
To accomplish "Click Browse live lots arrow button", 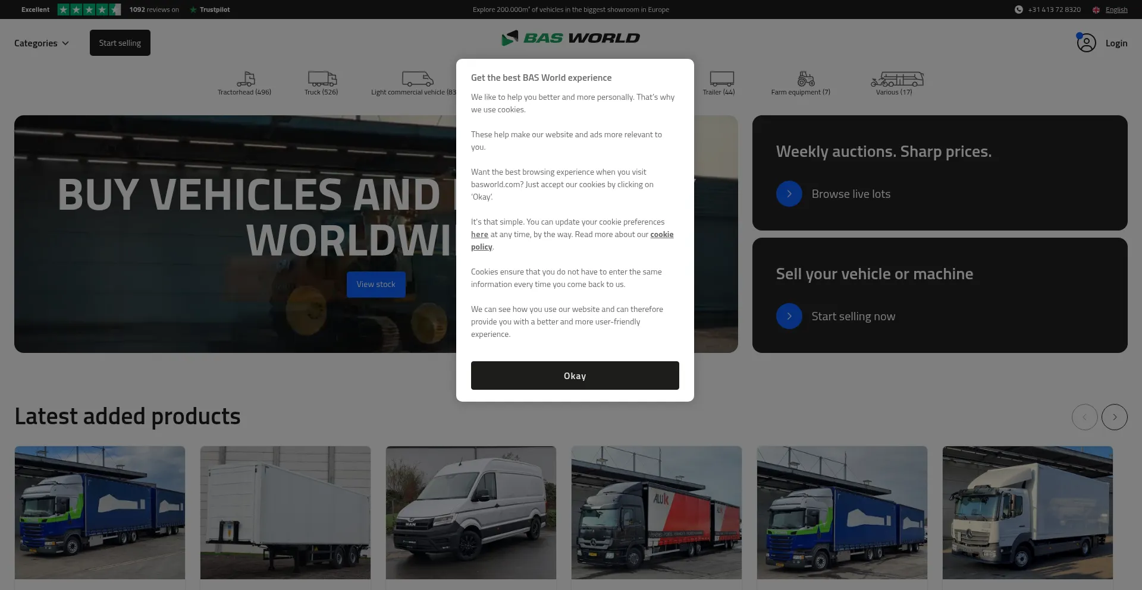I will tap(789, 194).
